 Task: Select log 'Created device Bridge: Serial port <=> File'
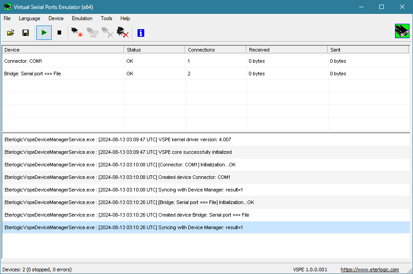[206, 215]
